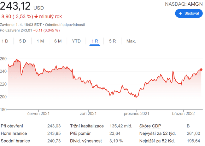Click the Skóre CDP label link
Image resolution: width=205 pixels, height=146 pixels.
150,126
